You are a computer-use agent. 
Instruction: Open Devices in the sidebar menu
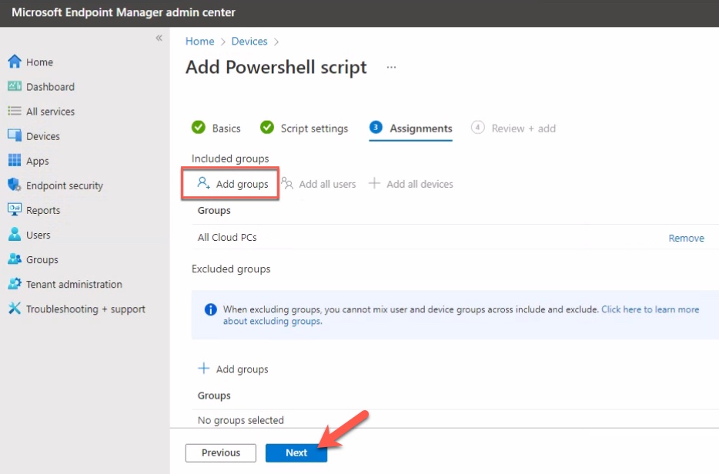point(42,137)
